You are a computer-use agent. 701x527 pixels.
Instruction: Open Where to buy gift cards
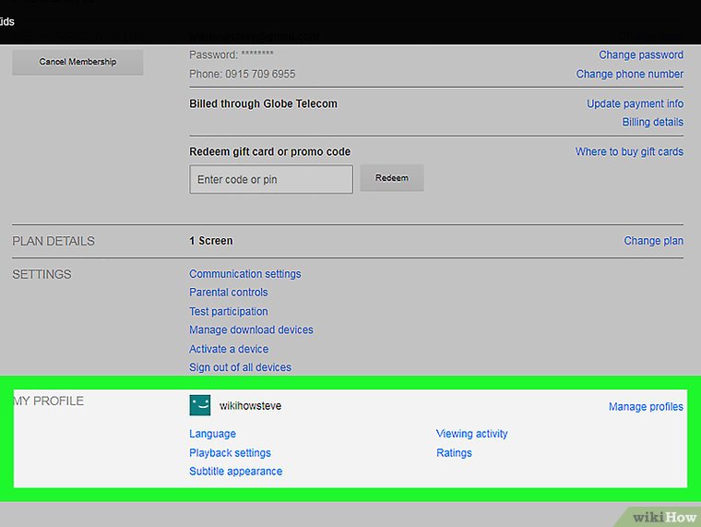click(629, 152)
